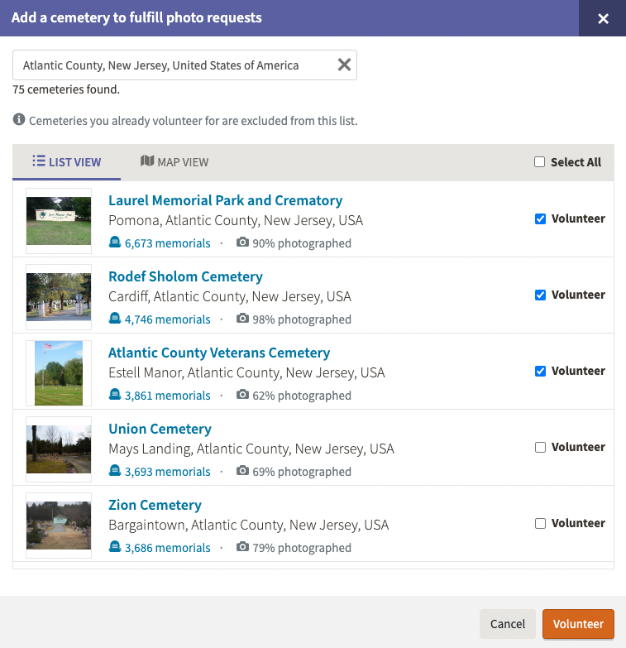
Task: Click camera icon next to 69% photographed
Action: click(242, 470)
